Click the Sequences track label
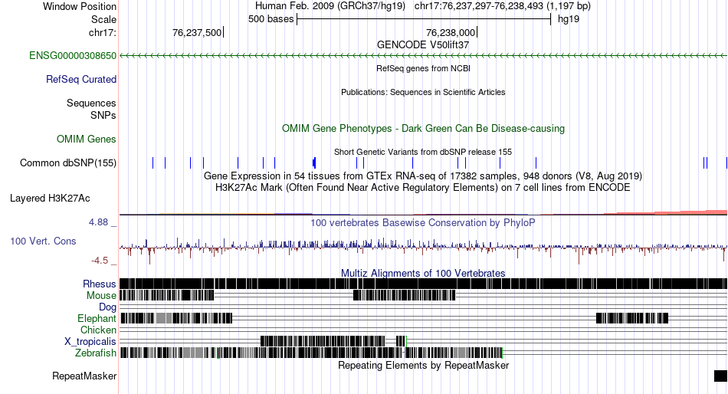This screenshot has height=394, width=728. click(x=91, y=103)
